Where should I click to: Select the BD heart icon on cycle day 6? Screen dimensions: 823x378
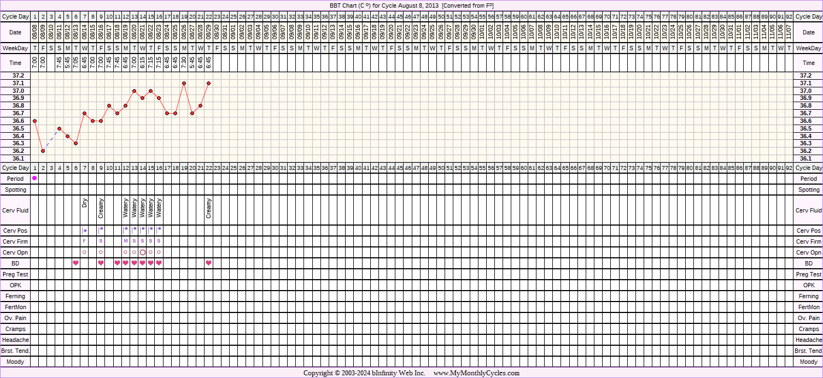tap(76, 263)
